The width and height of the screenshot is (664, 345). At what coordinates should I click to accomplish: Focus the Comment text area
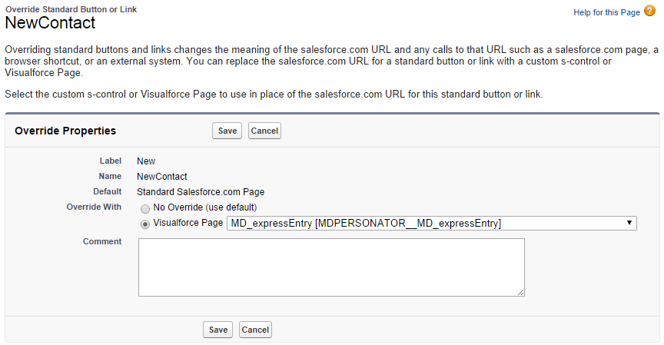(x=330, y=267)
